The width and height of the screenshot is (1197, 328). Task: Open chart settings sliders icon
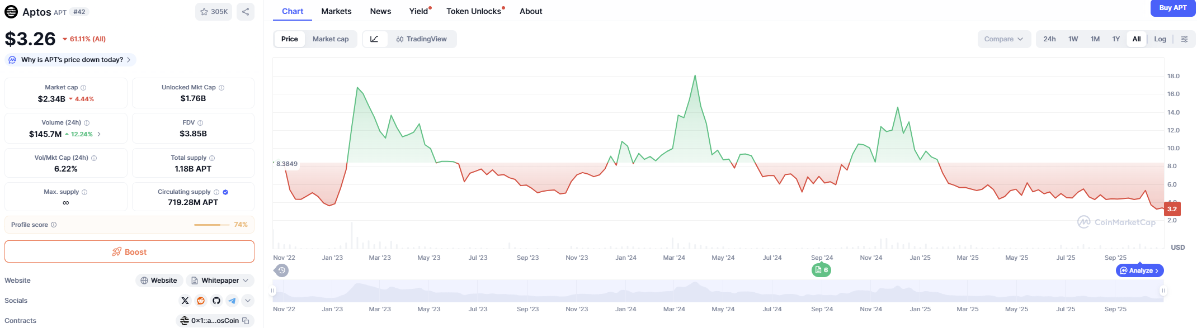1184,39
